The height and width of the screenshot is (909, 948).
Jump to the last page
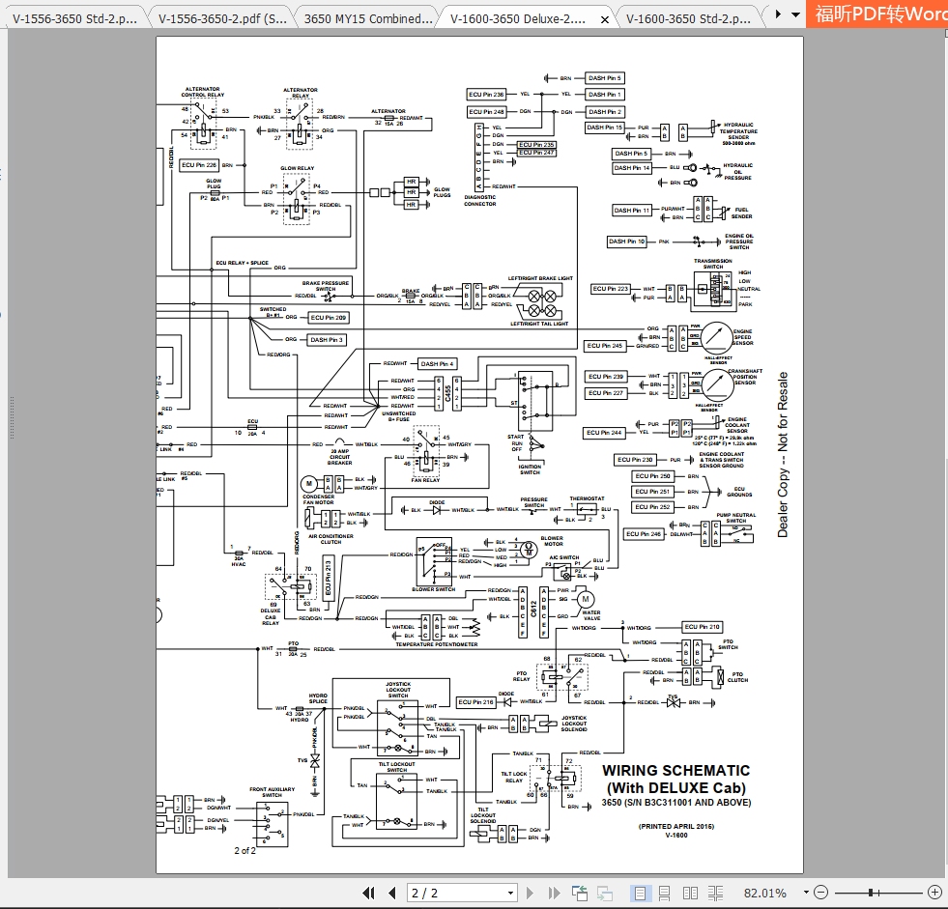(553, 892)
